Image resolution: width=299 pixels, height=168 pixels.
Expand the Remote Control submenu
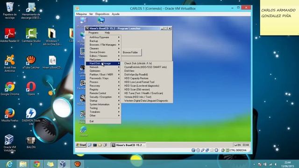(103, 93)
